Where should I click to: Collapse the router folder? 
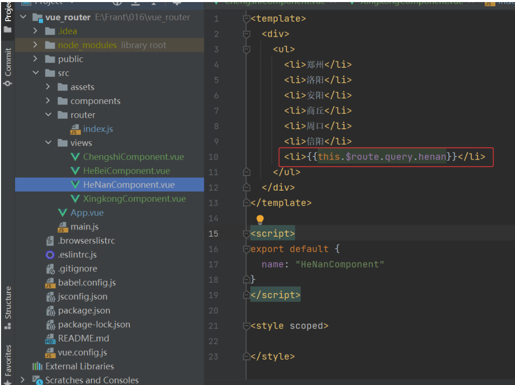[48, 114]
